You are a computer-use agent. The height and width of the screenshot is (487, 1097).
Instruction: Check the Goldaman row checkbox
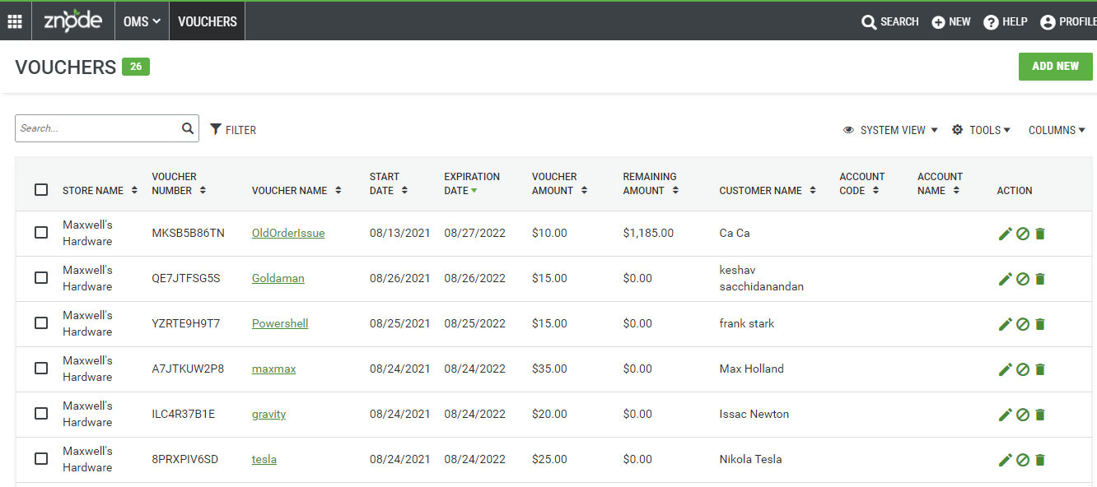click(41, 278)
